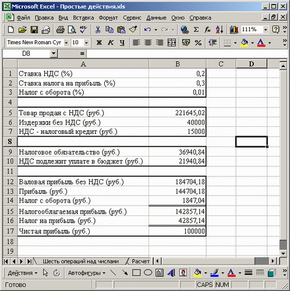290x291 pixels.
Task: Merge and center cells icon
Action: pos(172,42)
